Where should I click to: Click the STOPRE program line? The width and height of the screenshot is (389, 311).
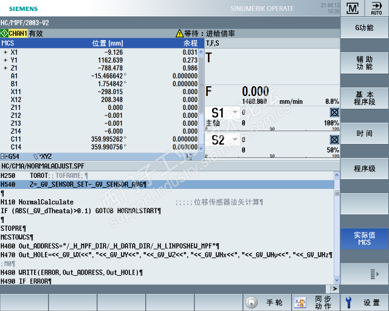167,228
